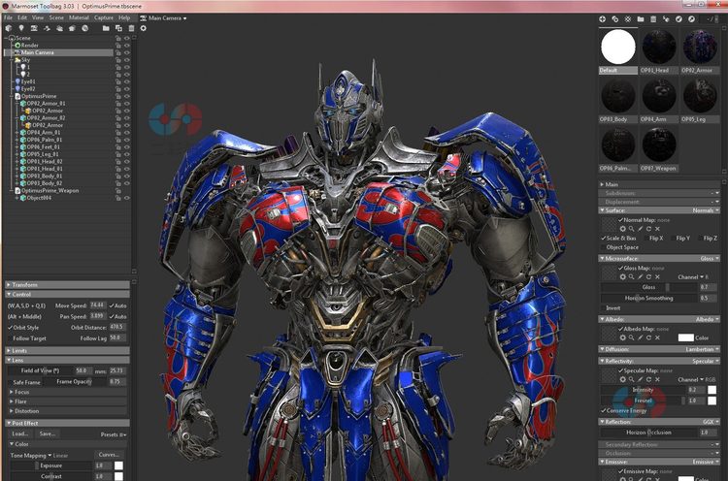Click the Post Effect Load button
This screenshot has width=728, height=481.
pyautogui.click(x=20, y=433)
